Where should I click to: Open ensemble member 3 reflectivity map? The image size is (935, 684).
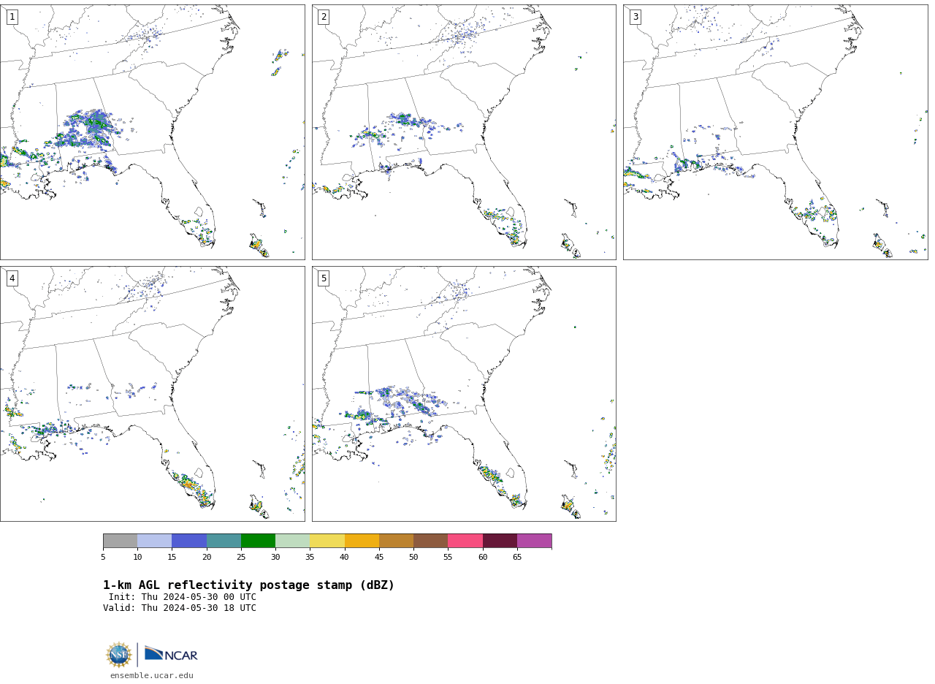pyautogui.click(x=775, y=132)
